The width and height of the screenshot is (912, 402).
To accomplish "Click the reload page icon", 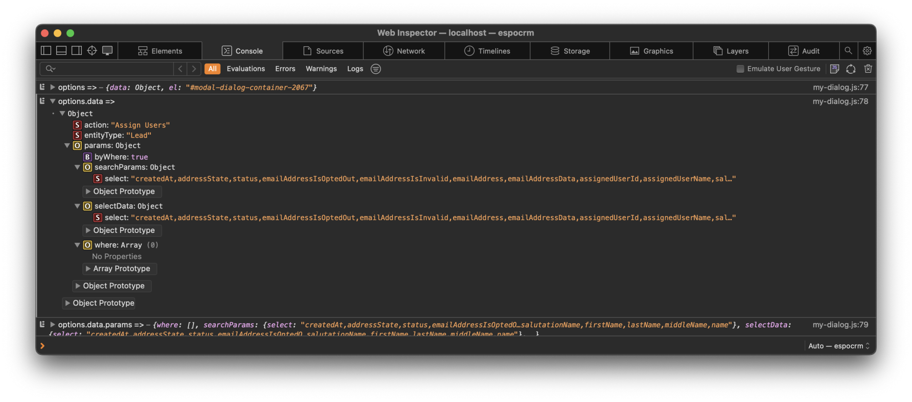I will [x=851, y=68].
